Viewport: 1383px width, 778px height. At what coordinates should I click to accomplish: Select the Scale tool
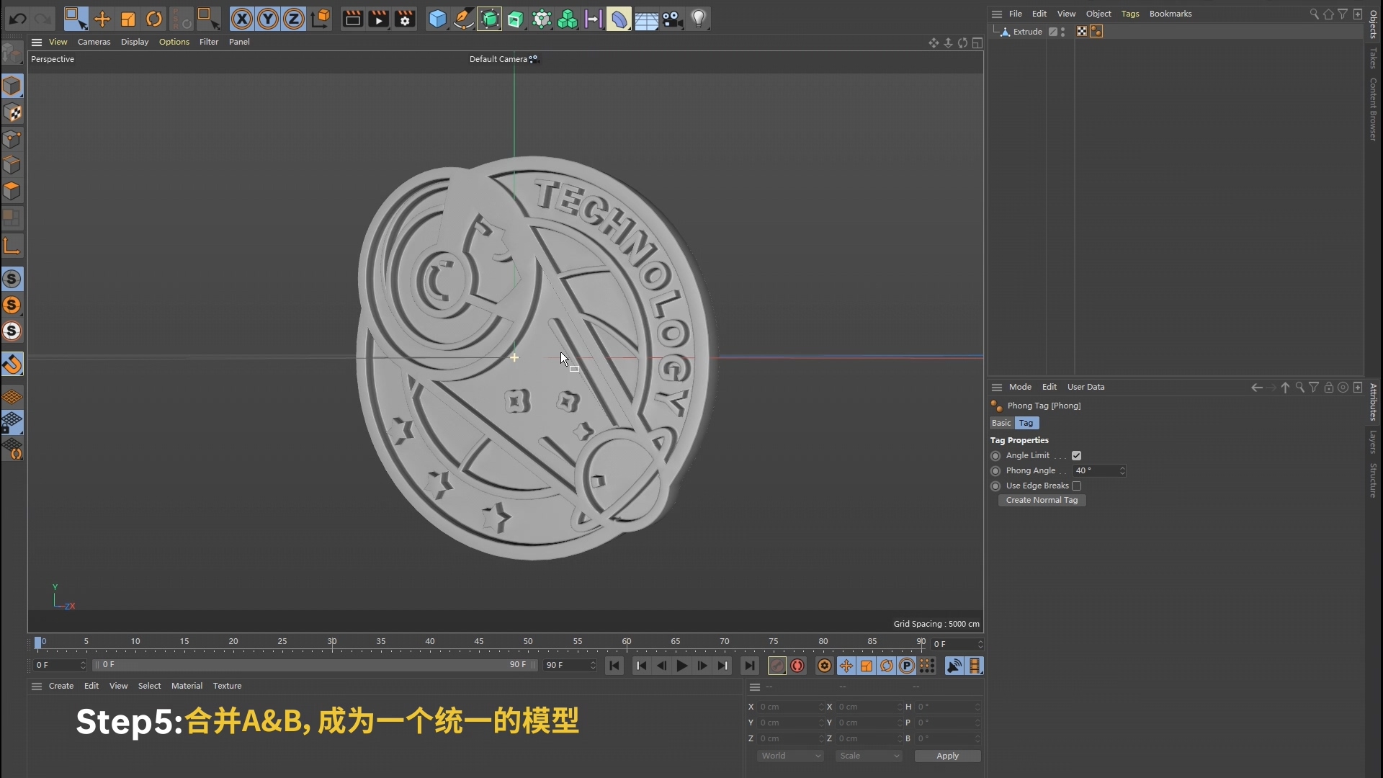(x=128, y=19)
